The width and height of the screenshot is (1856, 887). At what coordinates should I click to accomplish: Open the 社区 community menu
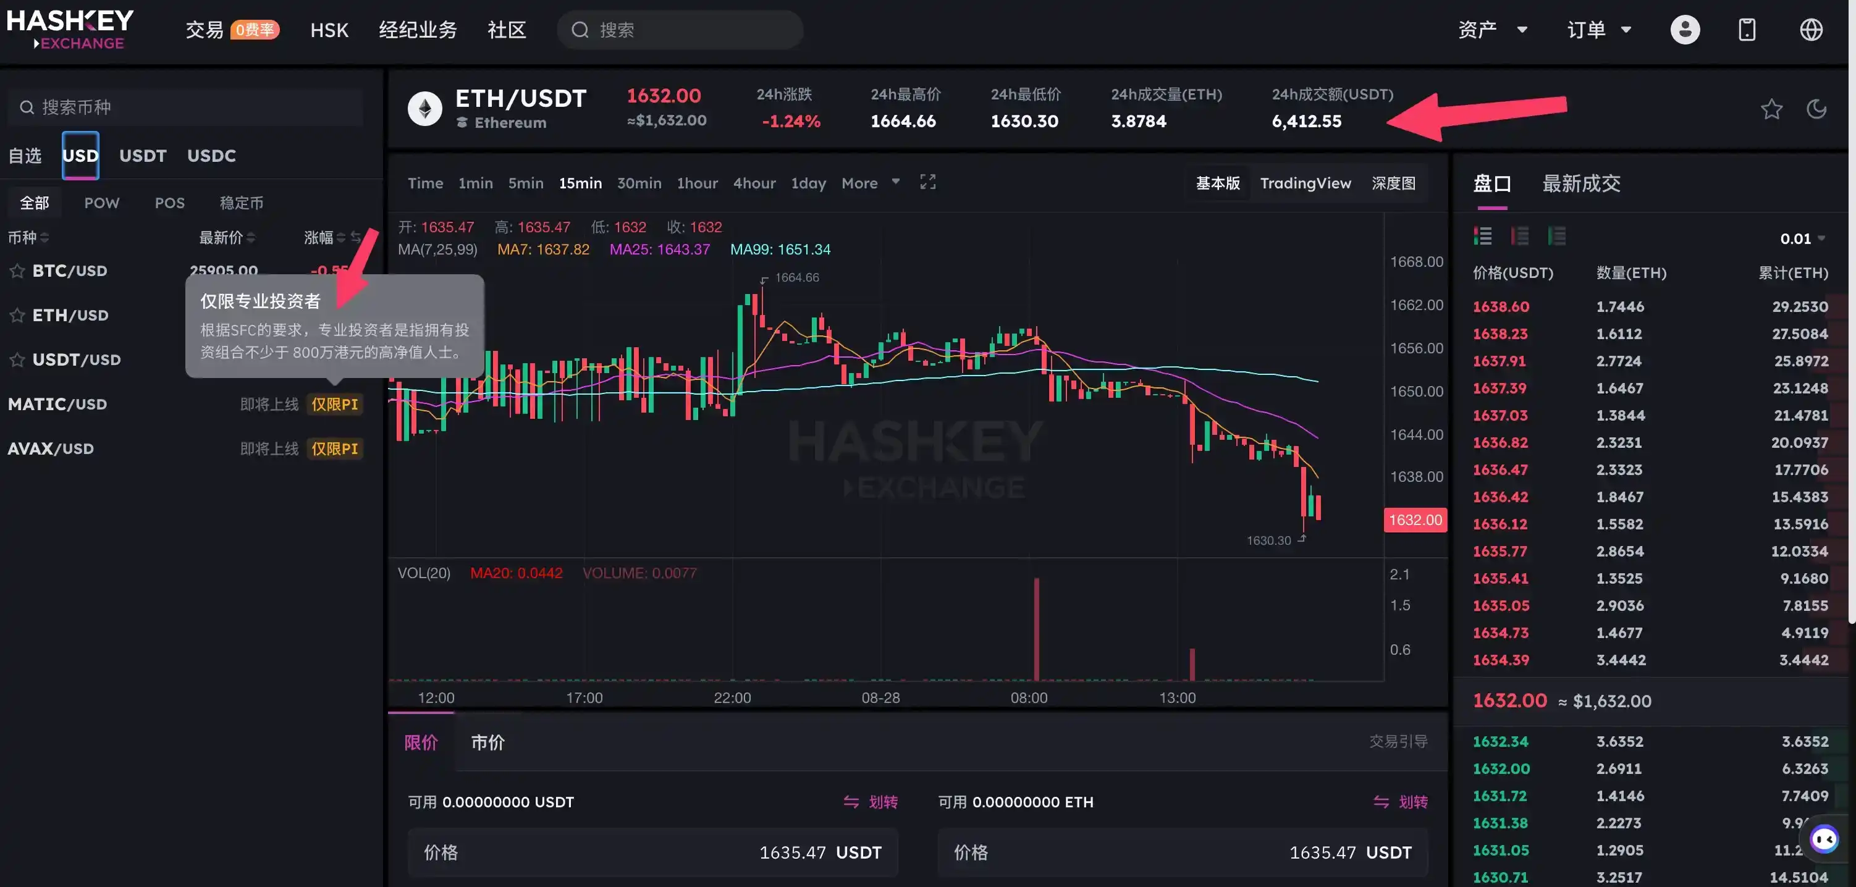point(507,30)
